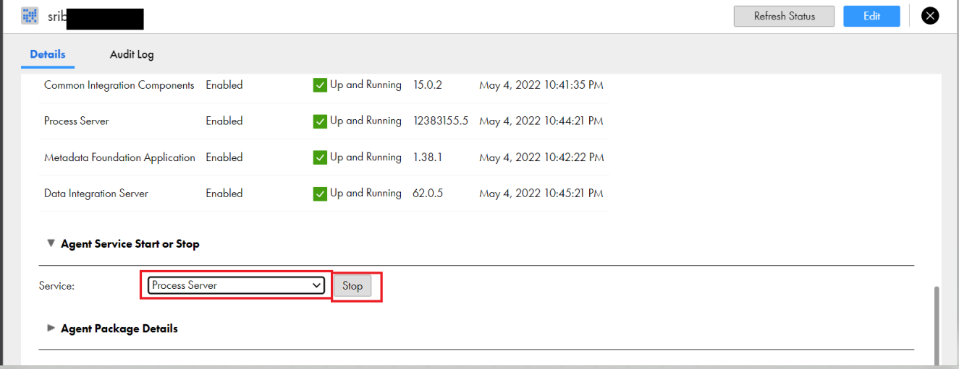Click the Refresh Status button
Viewport: 959px width, 369px height.
(x=784, y=16)
